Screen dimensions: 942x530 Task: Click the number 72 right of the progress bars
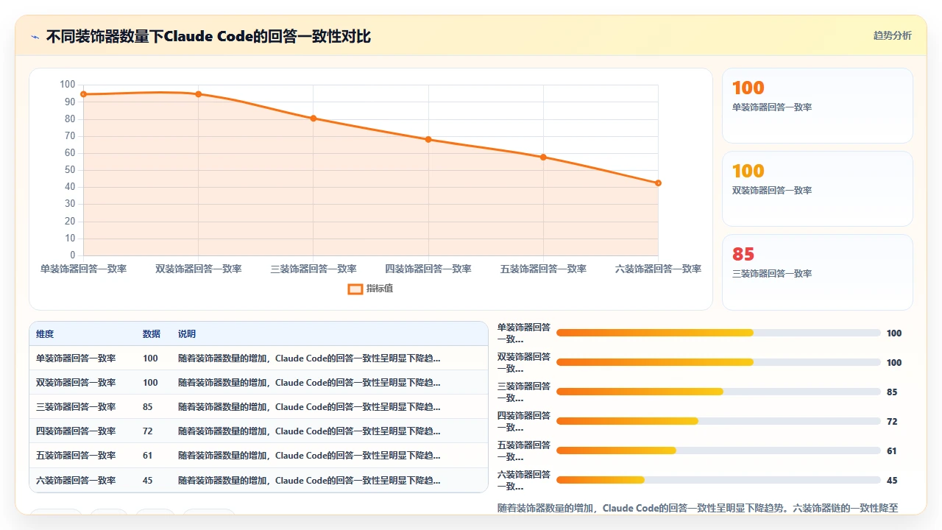point(892,422)
